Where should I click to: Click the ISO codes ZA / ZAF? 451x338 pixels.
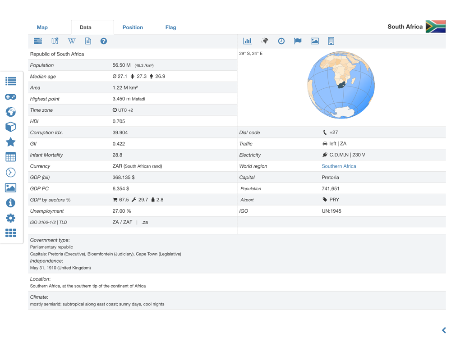pos(122,222)
